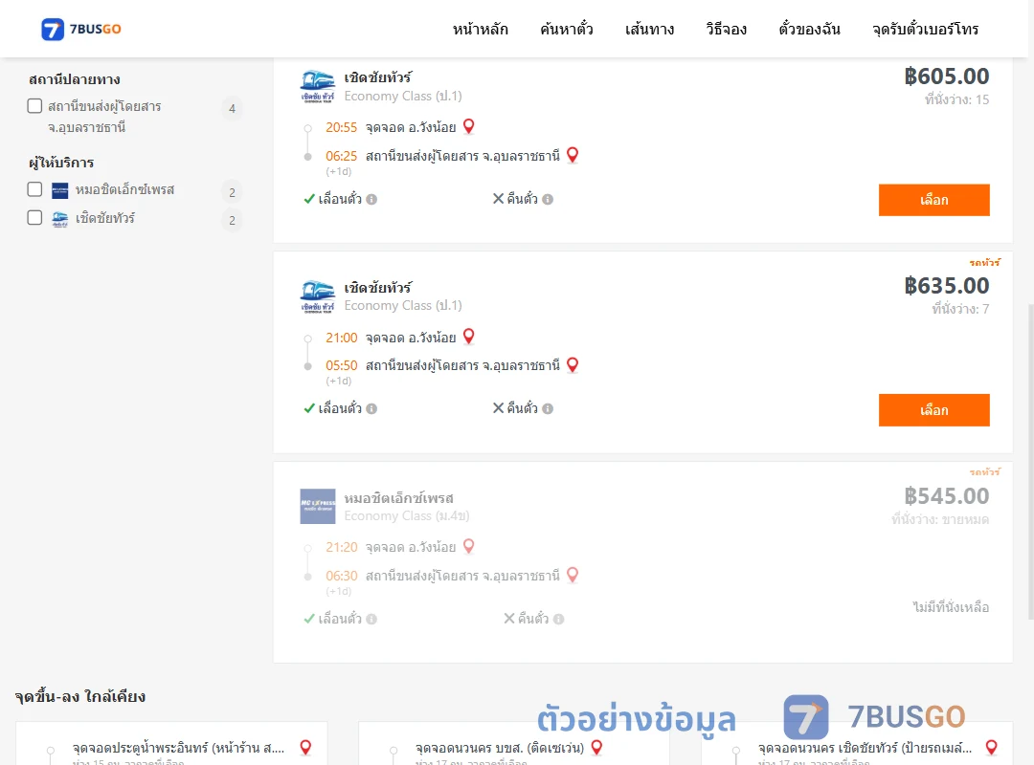Select จุดจอดนวนคร เชิดชัยทัวร์ (ป้ายรถเมล์ stop card

click(x=857, y=745)
